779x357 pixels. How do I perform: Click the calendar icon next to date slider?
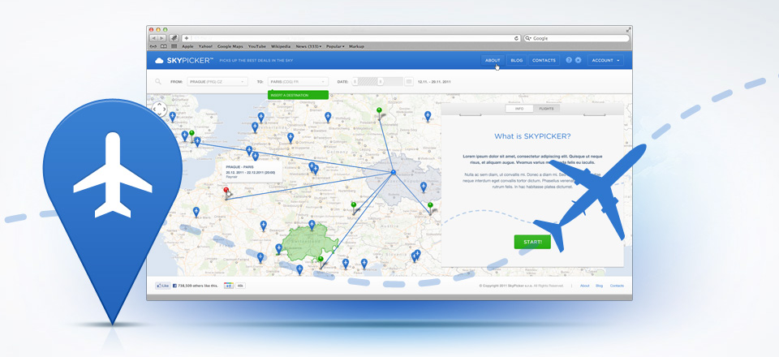[x=409, y=81]
